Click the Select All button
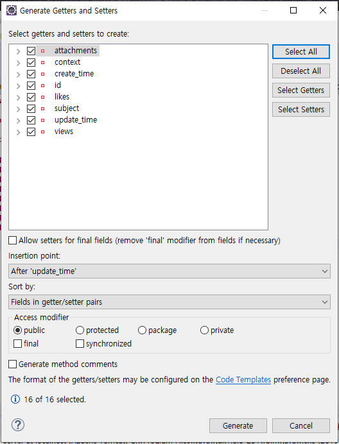Image resolution: width=339 pixels, height=444 pixels. (301, 51)
